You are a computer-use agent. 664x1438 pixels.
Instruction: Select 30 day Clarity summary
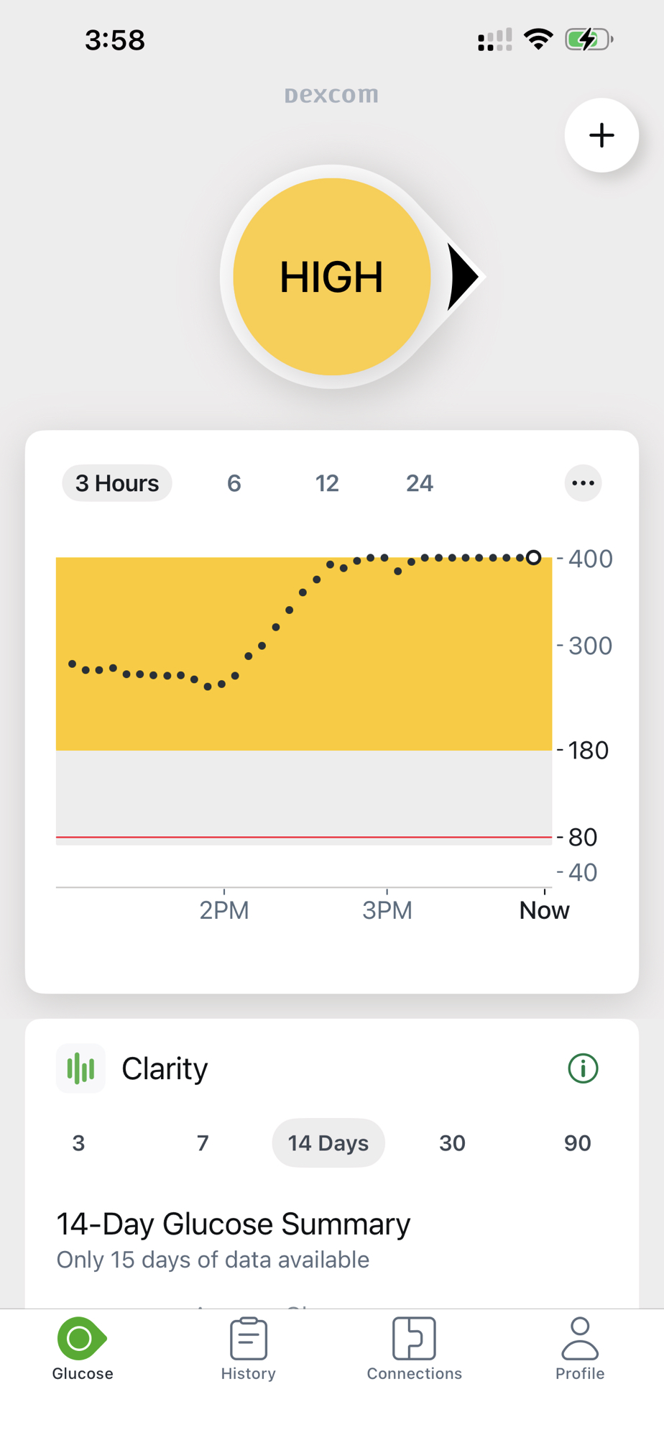453,1143
